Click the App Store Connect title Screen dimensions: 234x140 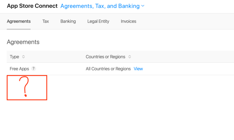click(32, 6)
